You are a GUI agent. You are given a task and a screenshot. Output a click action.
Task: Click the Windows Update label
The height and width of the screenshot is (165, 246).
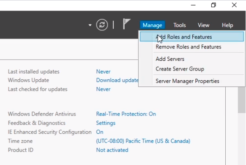point(28,80)
